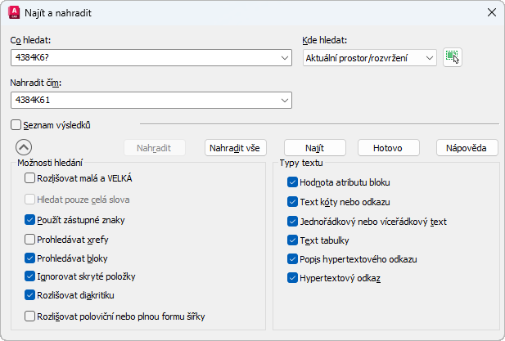Open the Co hledat dropdown list
Screen dimensions: 505x341
tap(285, 58)
